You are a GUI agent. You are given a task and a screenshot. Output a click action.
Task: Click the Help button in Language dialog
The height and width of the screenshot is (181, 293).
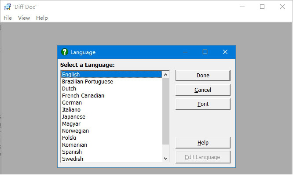202,143
